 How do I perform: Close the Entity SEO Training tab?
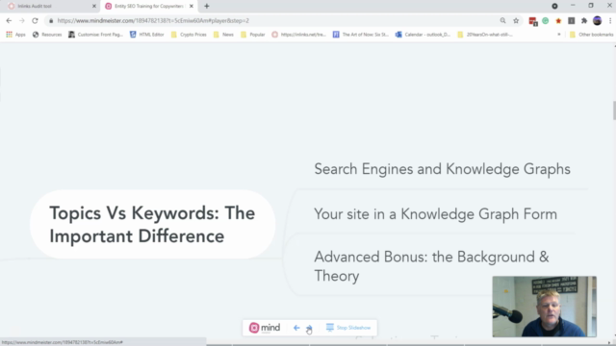192,7
